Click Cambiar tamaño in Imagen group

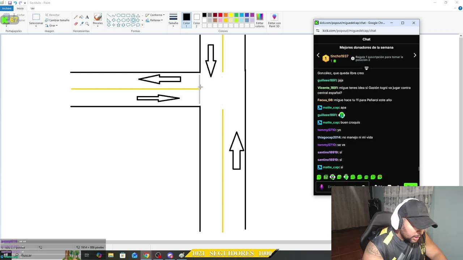(57, 20)
